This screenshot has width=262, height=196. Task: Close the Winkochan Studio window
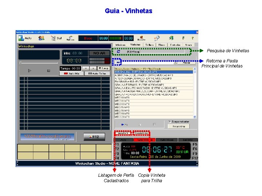197,32
